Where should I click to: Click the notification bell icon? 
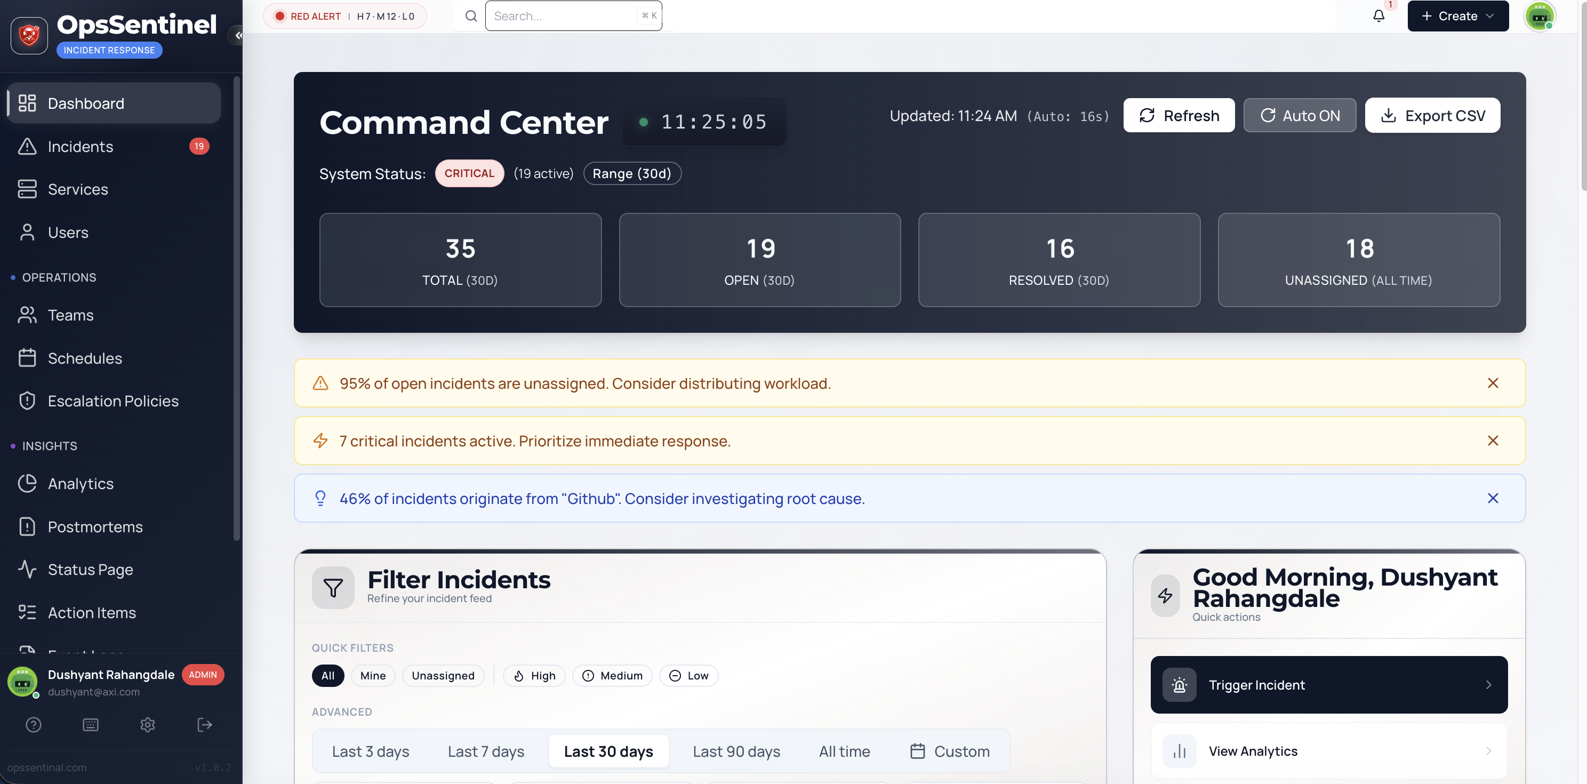tap(1378, 16)
